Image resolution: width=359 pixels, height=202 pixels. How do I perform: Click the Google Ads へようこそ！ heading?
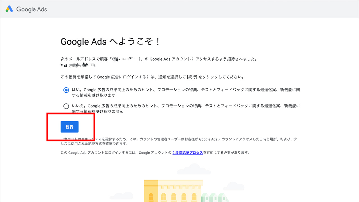tap(111, 42)
